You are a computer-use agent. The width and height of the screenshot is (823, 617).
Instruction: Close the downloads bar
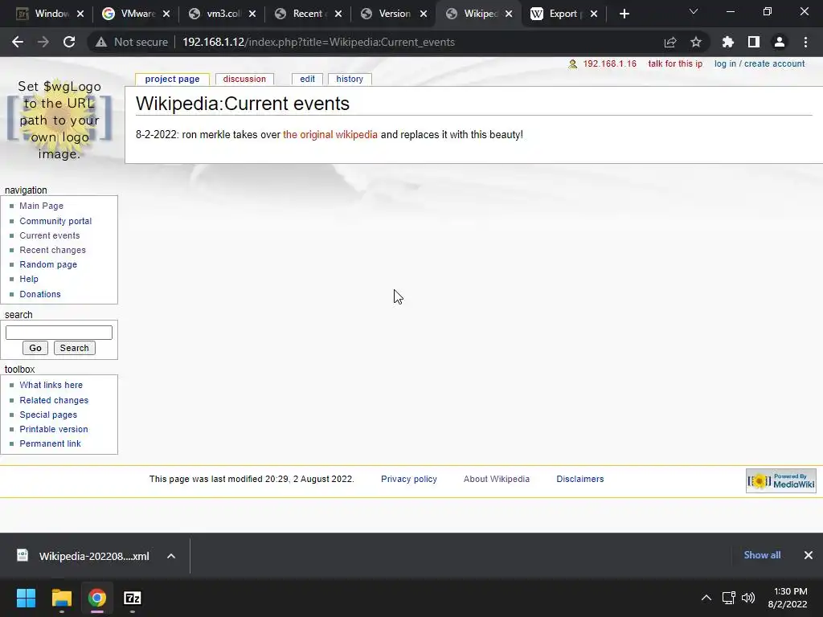809,555
